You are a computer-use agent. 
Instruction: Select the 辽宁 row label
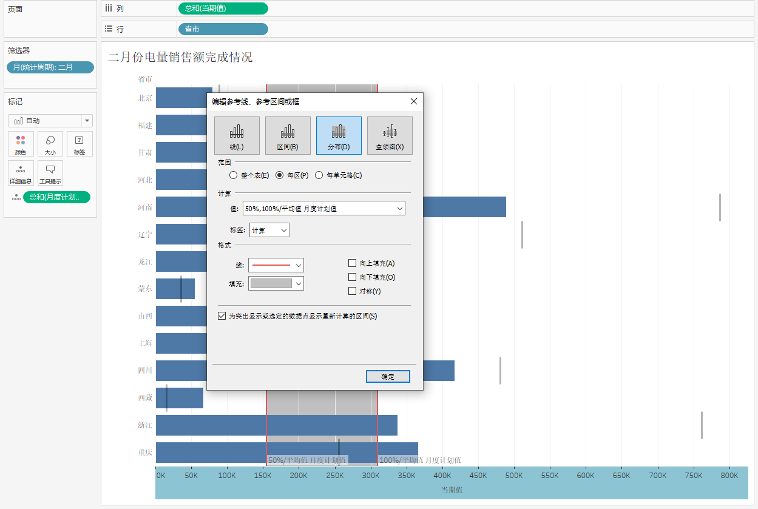pyautogui.click(x=145, y=234)
